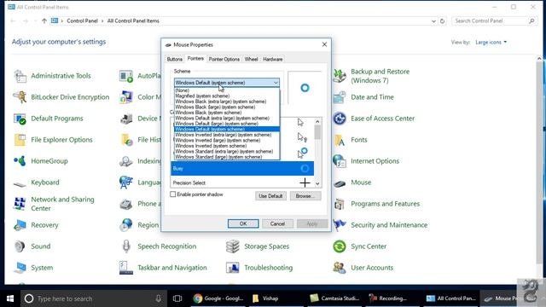Open System icon

(20, 268)
